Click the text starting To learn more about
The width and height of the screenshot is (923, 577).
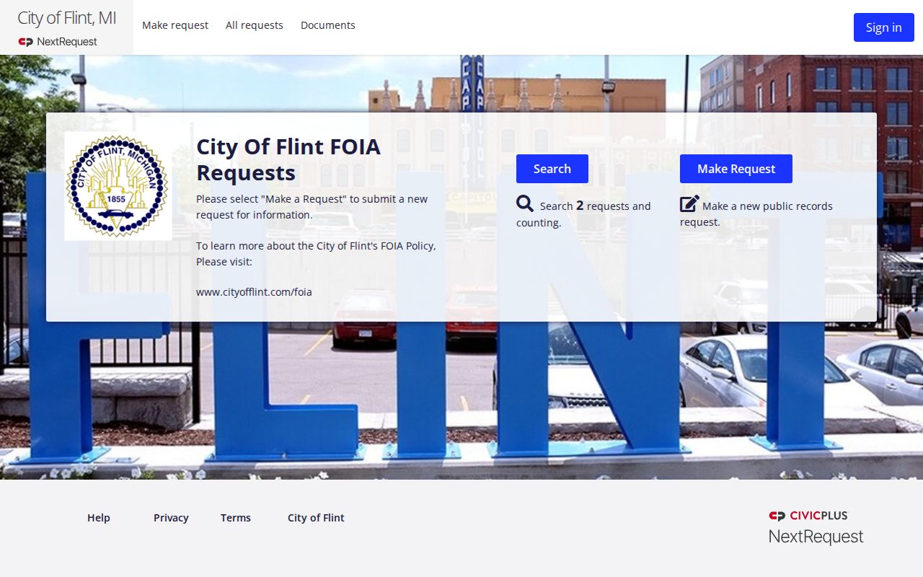tap(316, 254)
